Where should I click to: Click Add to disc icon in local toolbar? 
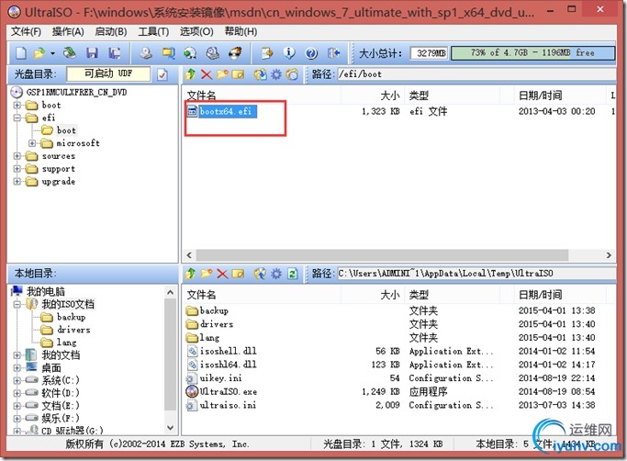[261, 274]
